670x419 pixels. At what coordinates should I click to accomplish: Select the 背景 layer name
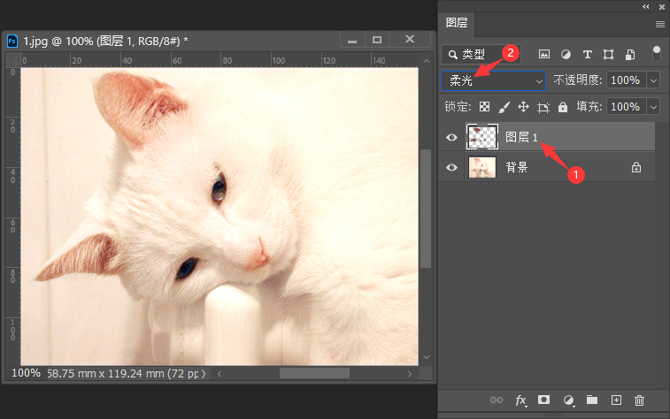point(517,167)
